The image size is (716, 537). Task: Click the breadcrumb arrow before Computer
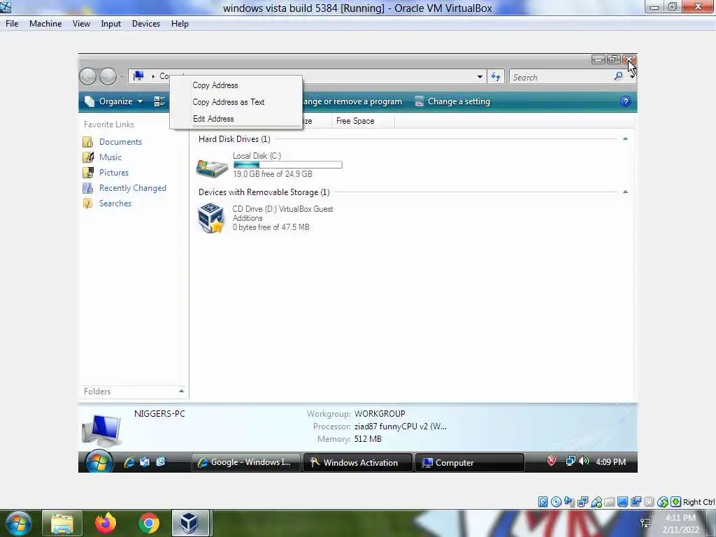[x=153, y=76]
